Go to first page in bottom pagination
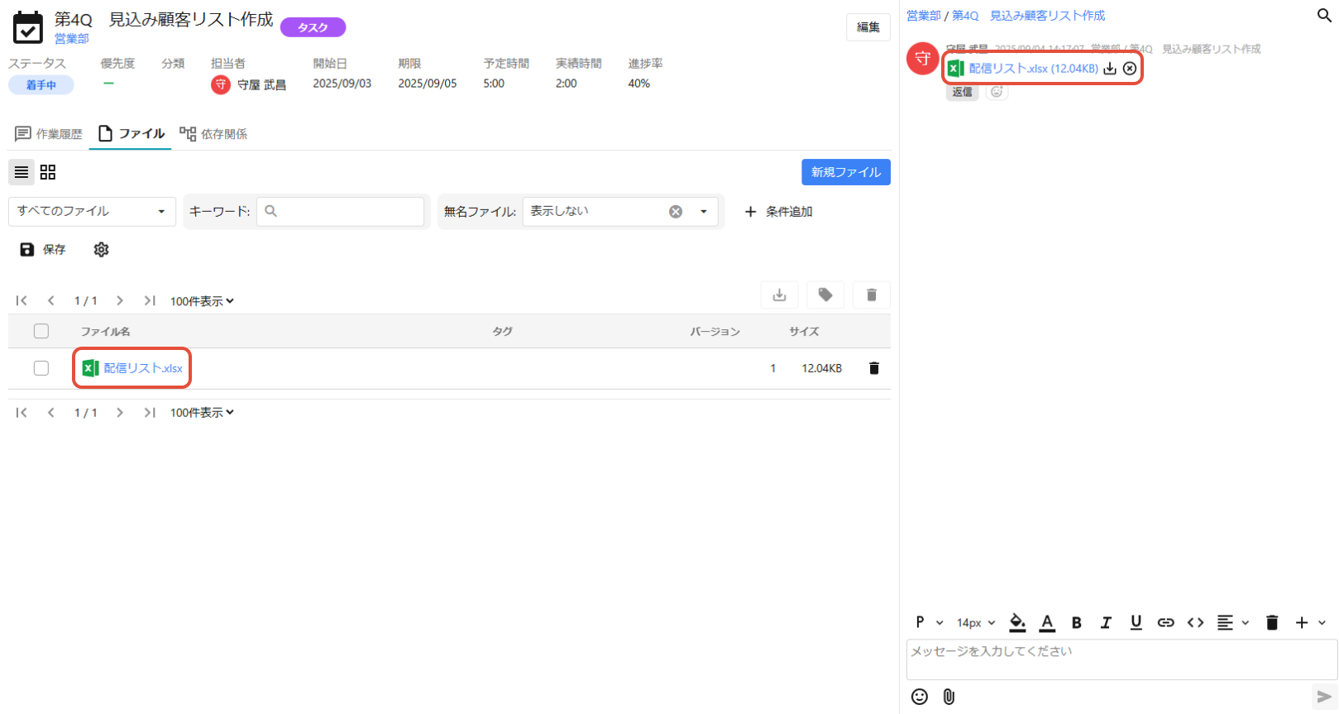 coord(22,412)
